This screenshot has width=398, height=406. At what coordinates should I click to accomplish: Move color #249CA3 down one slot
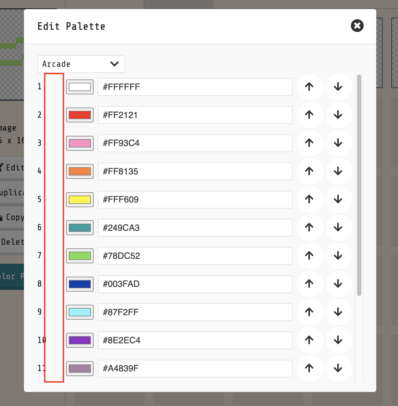[x=339, y=228]
